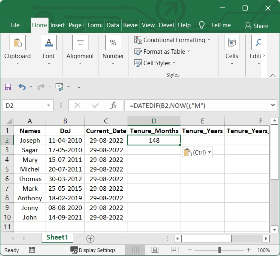The image size is (280, 258).
Task: Open the Insert ribbon tab
Action: tap(58, 25)
